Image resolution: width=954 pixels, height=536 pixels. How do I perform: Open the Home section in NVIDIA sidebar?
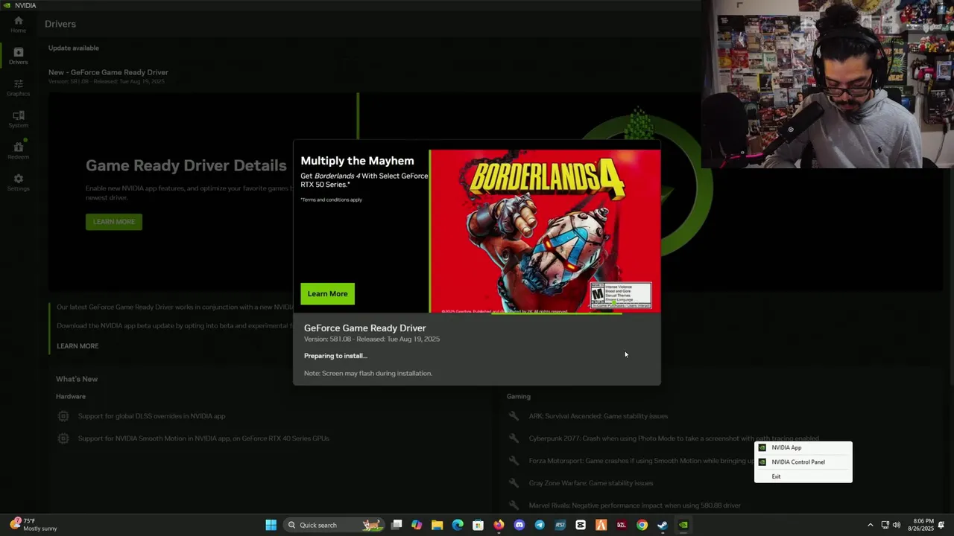tap(18, 25)
